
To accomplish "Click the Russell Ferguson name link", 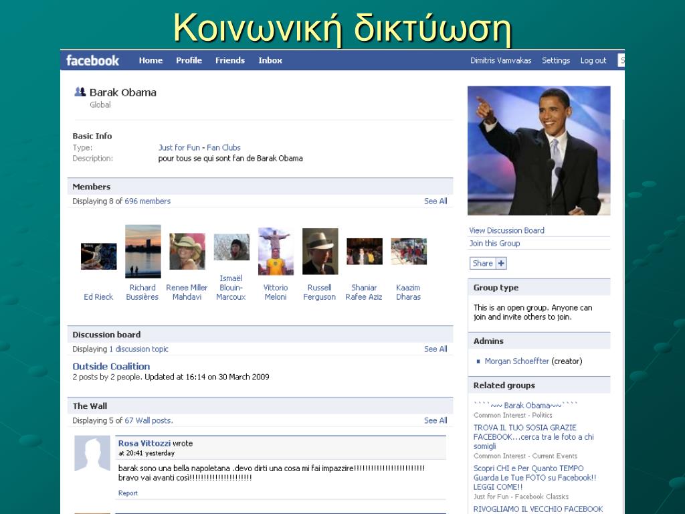I will [x=319, y=292].
